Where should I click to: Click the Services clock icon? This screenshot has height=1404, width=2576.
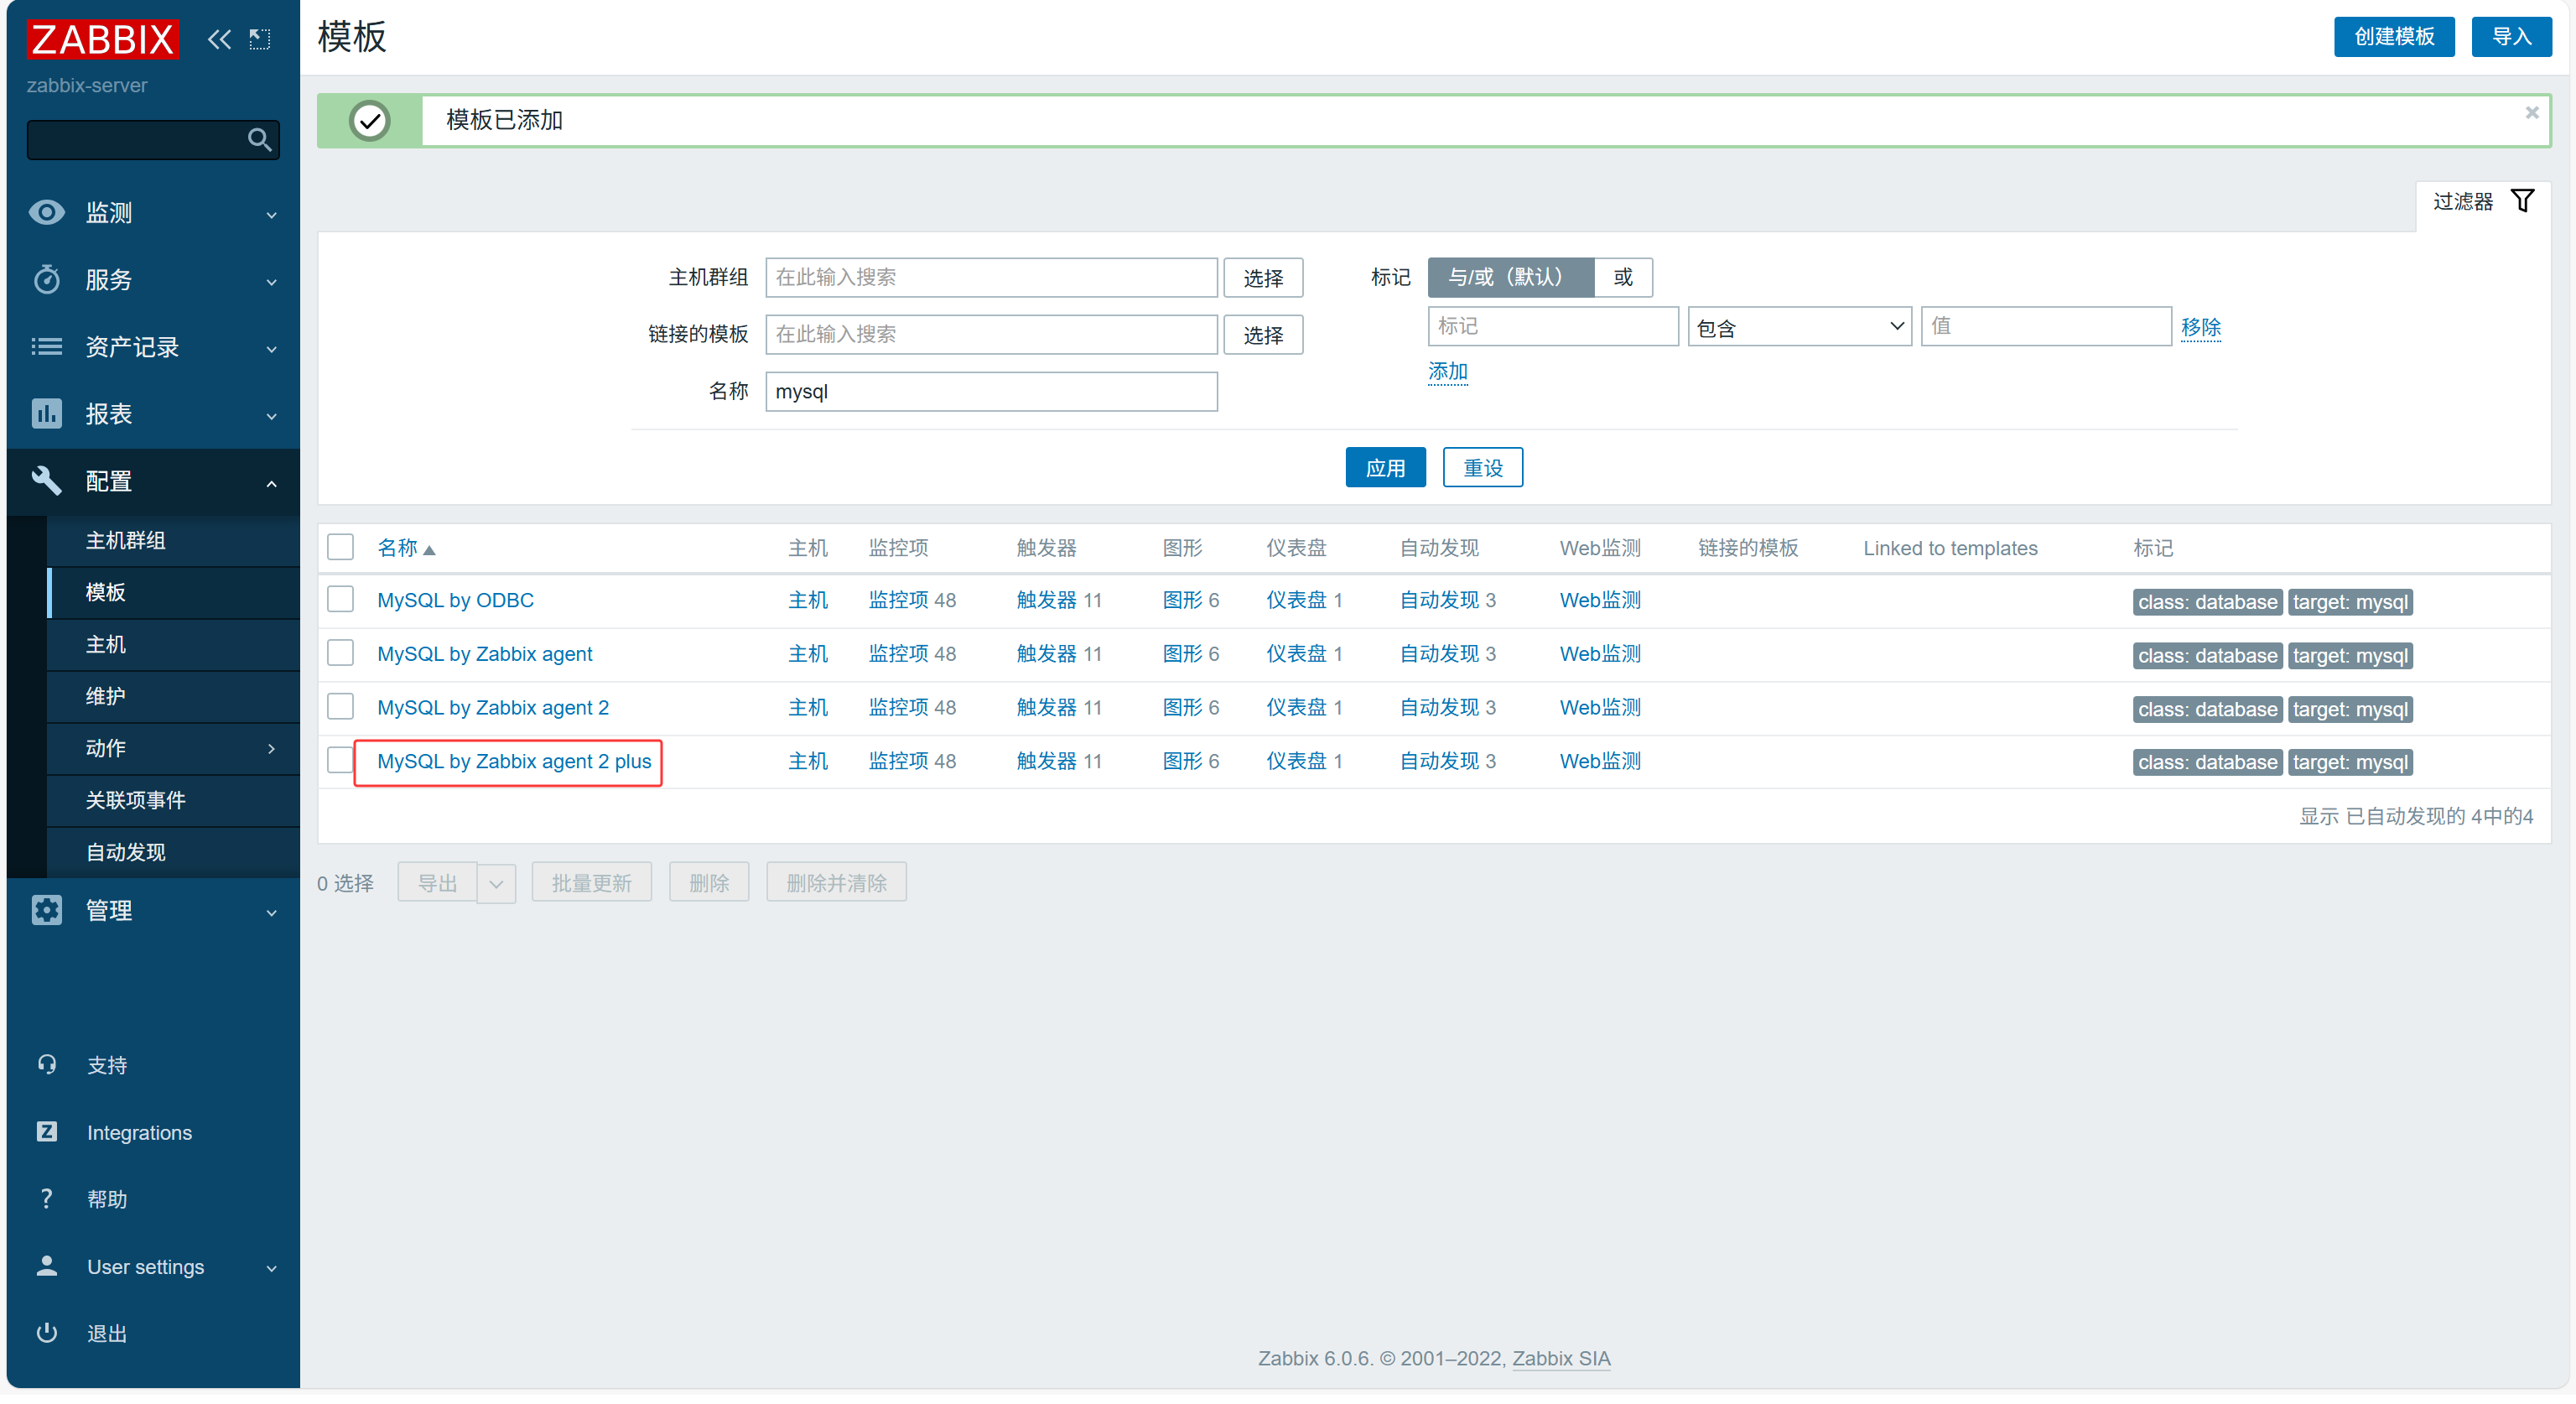pos(46,279)
